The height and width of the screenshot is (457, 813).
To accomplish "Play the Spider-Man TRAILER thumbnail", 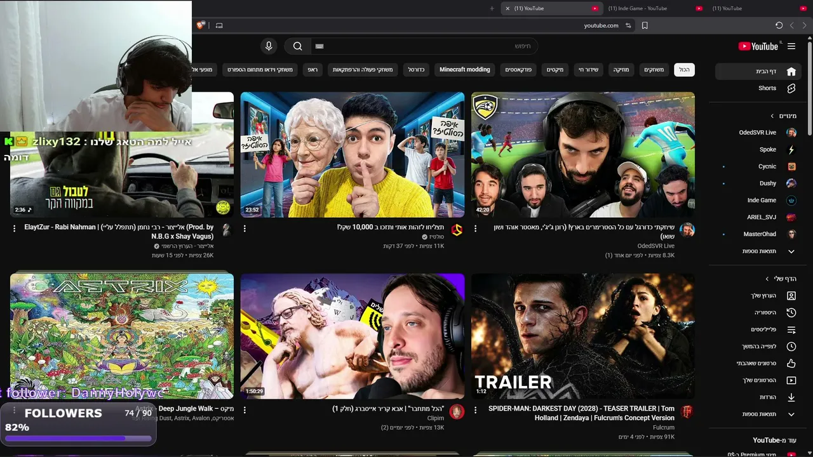I will tap(583, 336).
